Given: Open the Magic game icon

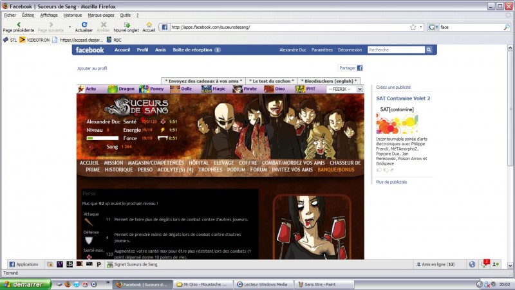Looking at the screenshot, I should coord(206,89).
